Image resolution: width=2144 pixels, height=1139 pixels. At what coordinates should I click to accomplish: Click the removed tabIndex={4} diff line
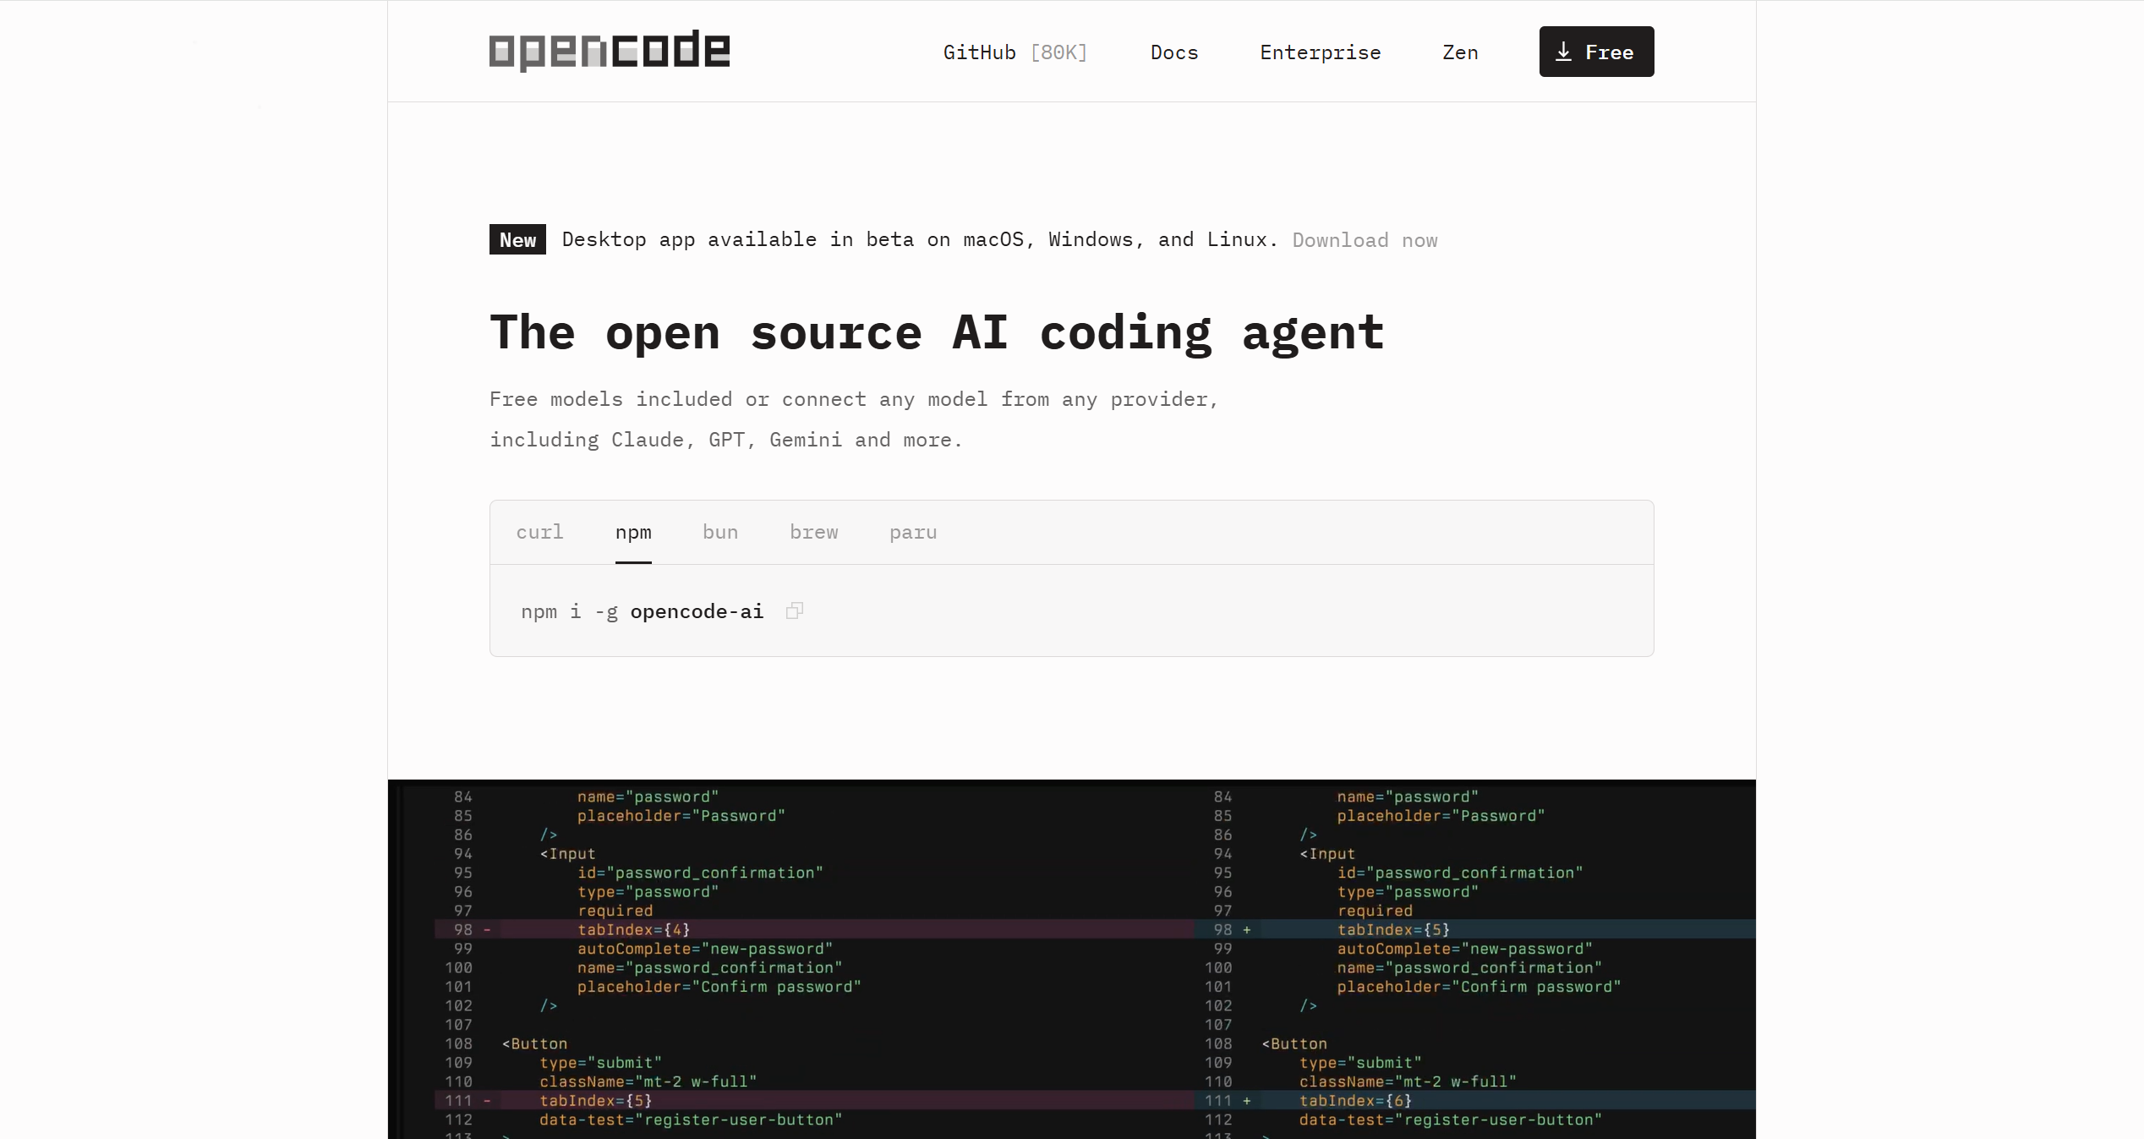(633, 929)
